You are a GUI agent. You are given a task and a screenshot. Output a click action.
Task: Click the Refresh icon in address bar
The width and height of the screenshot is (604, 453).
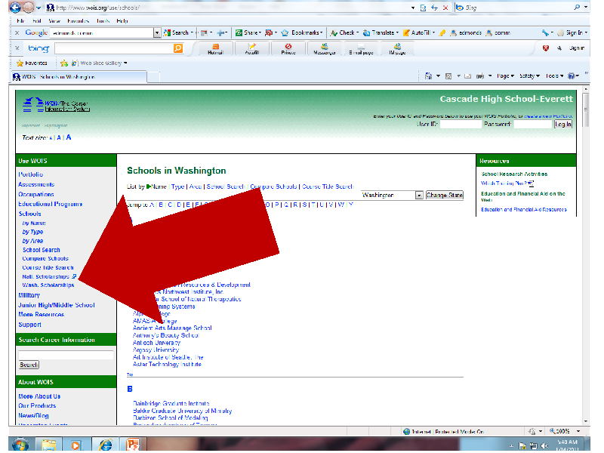435,8
